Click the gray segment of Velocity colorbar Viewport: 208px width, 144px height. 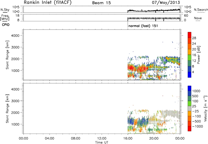[x=190, y=108]
